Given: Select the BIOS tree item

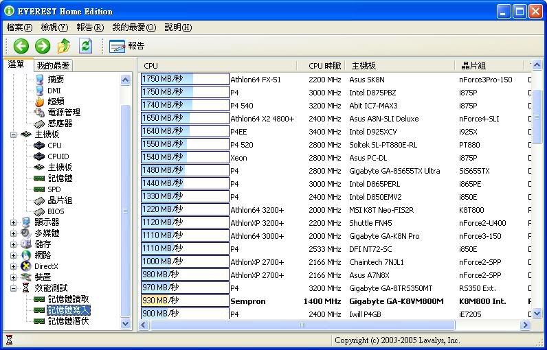Looking at the screenshot, I should click(56, 211).
